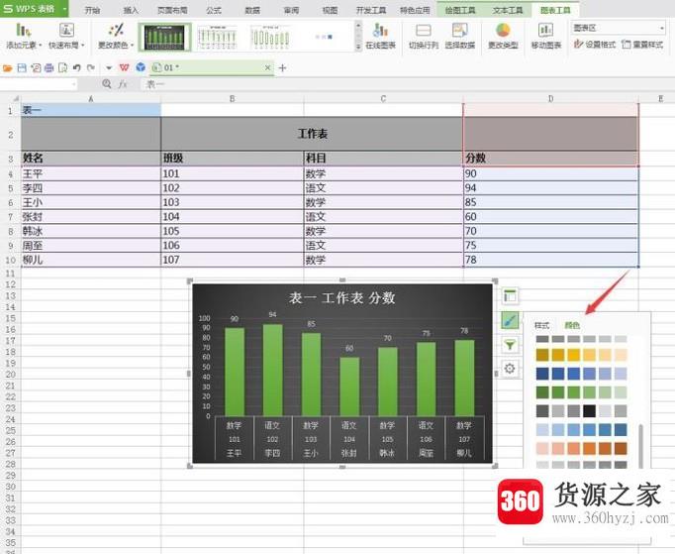The height and width of the screenshot is (554, 675).
Task: Open a new document tab with plus
Action: click(x=282, y=68)
